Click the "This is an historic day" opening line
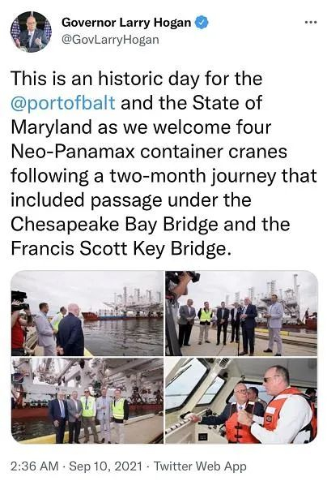Viewport: 327px width, 481px height. click(137, 79)
